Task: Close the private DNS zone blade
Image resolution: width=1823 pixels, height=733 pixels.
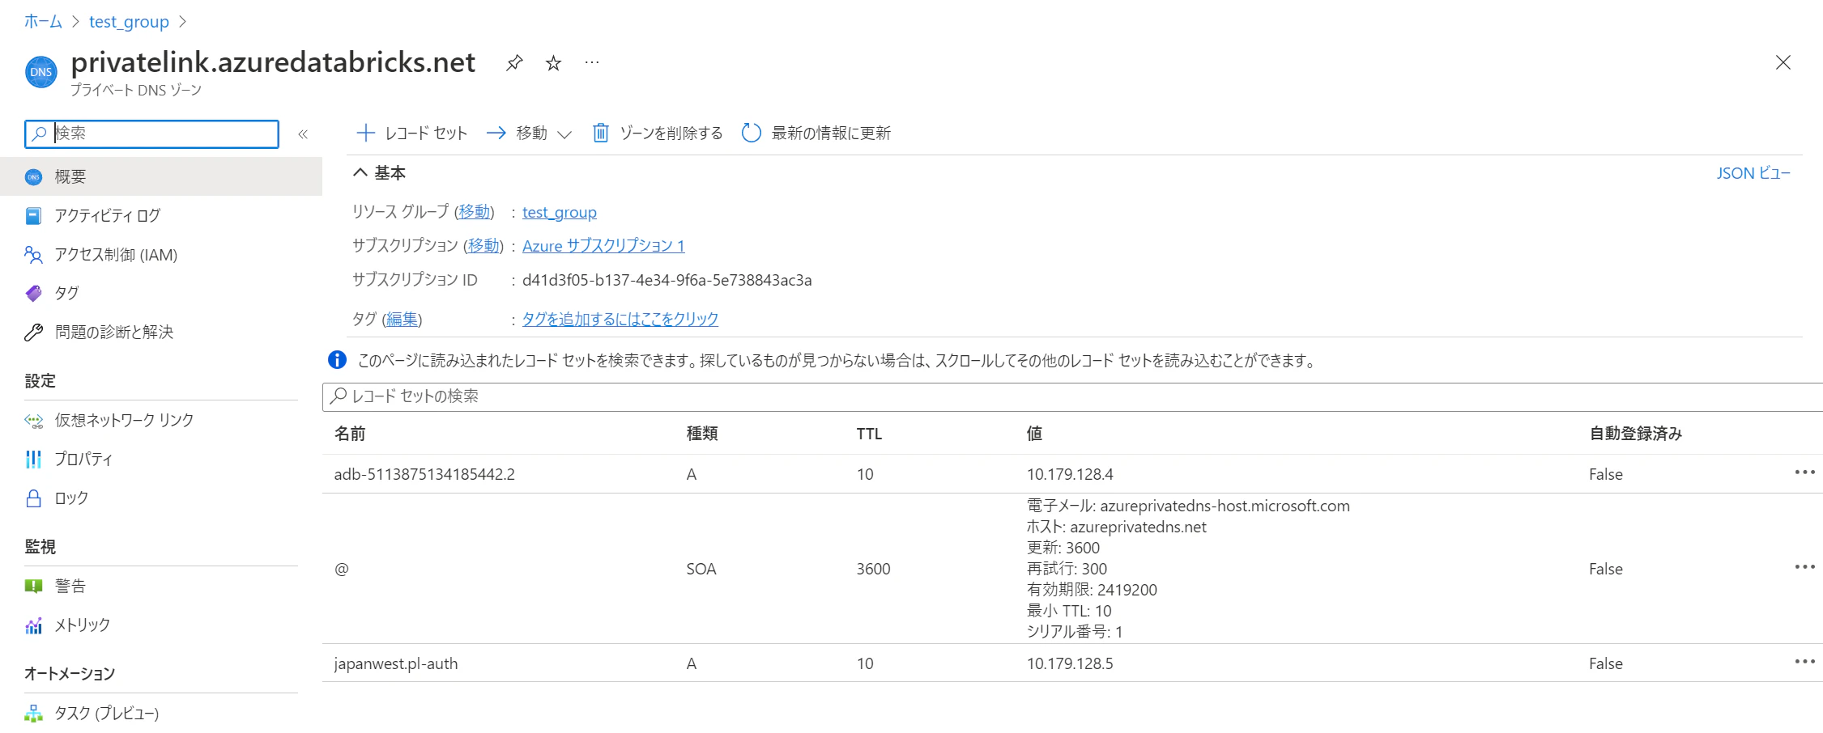Action: point(1783,62)
